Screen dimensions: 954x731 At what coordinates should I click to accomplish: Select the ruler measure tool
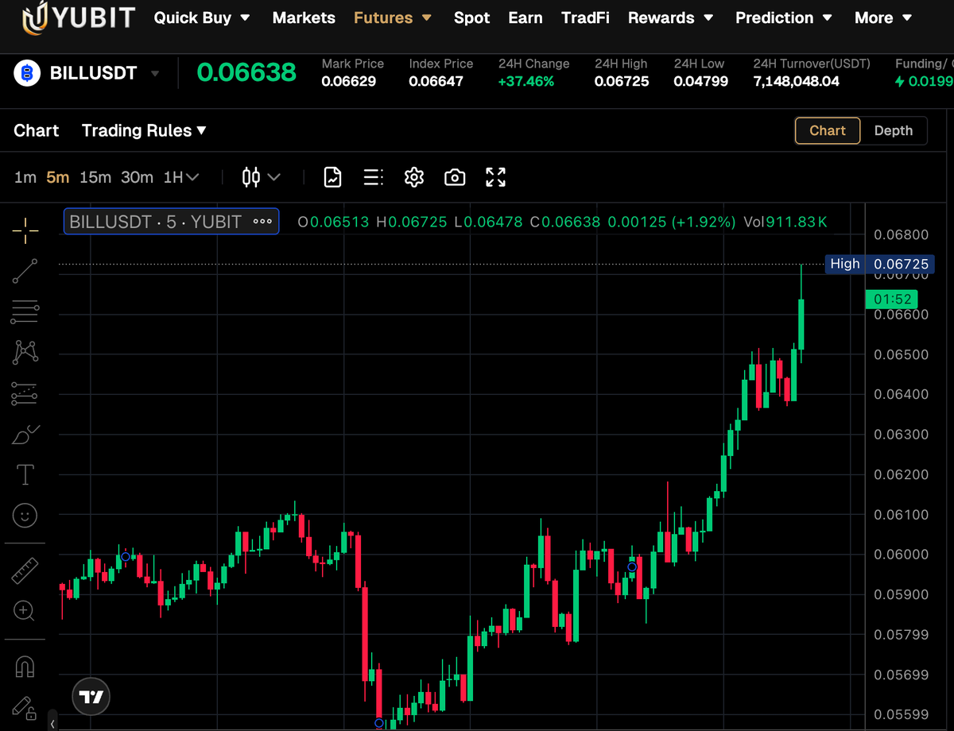[x=25, y=570]
